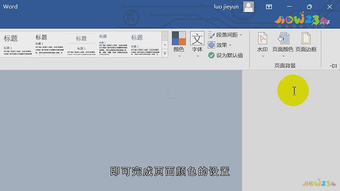Click 设为默认值 set as default
This screenshot has width=340, height=191.
pos(226,56)
